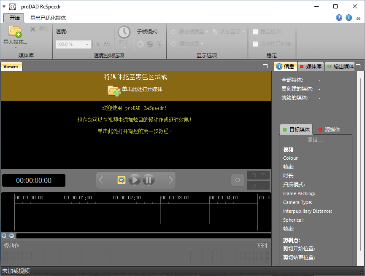The image size is (365, 276).
Task: Click the 00:00:00:00 timecode display
Action: point(34,180)
